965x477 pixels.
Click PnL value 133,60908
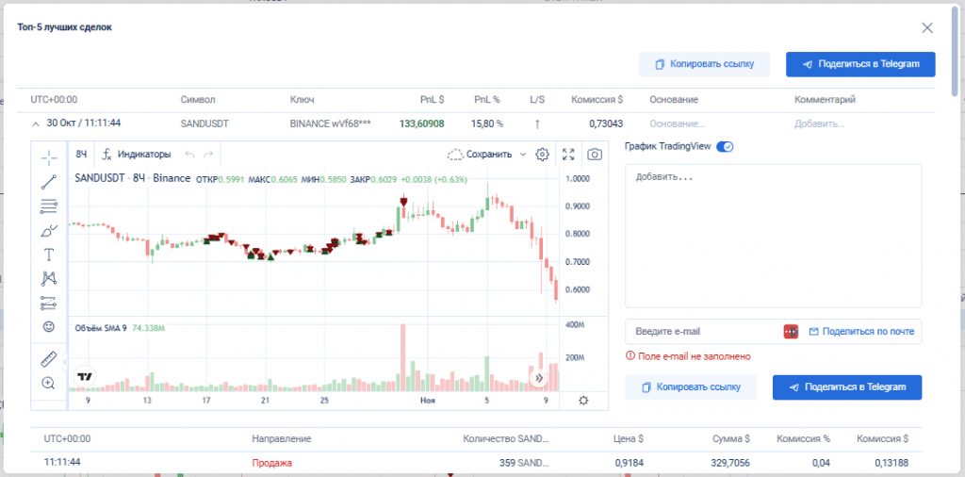pos(421,123)
